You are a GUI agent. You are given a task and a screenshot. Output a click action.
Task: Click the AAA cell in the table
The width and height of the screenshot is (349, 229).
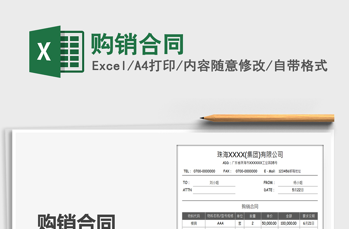pyautogui.click(x=220, y=223)
